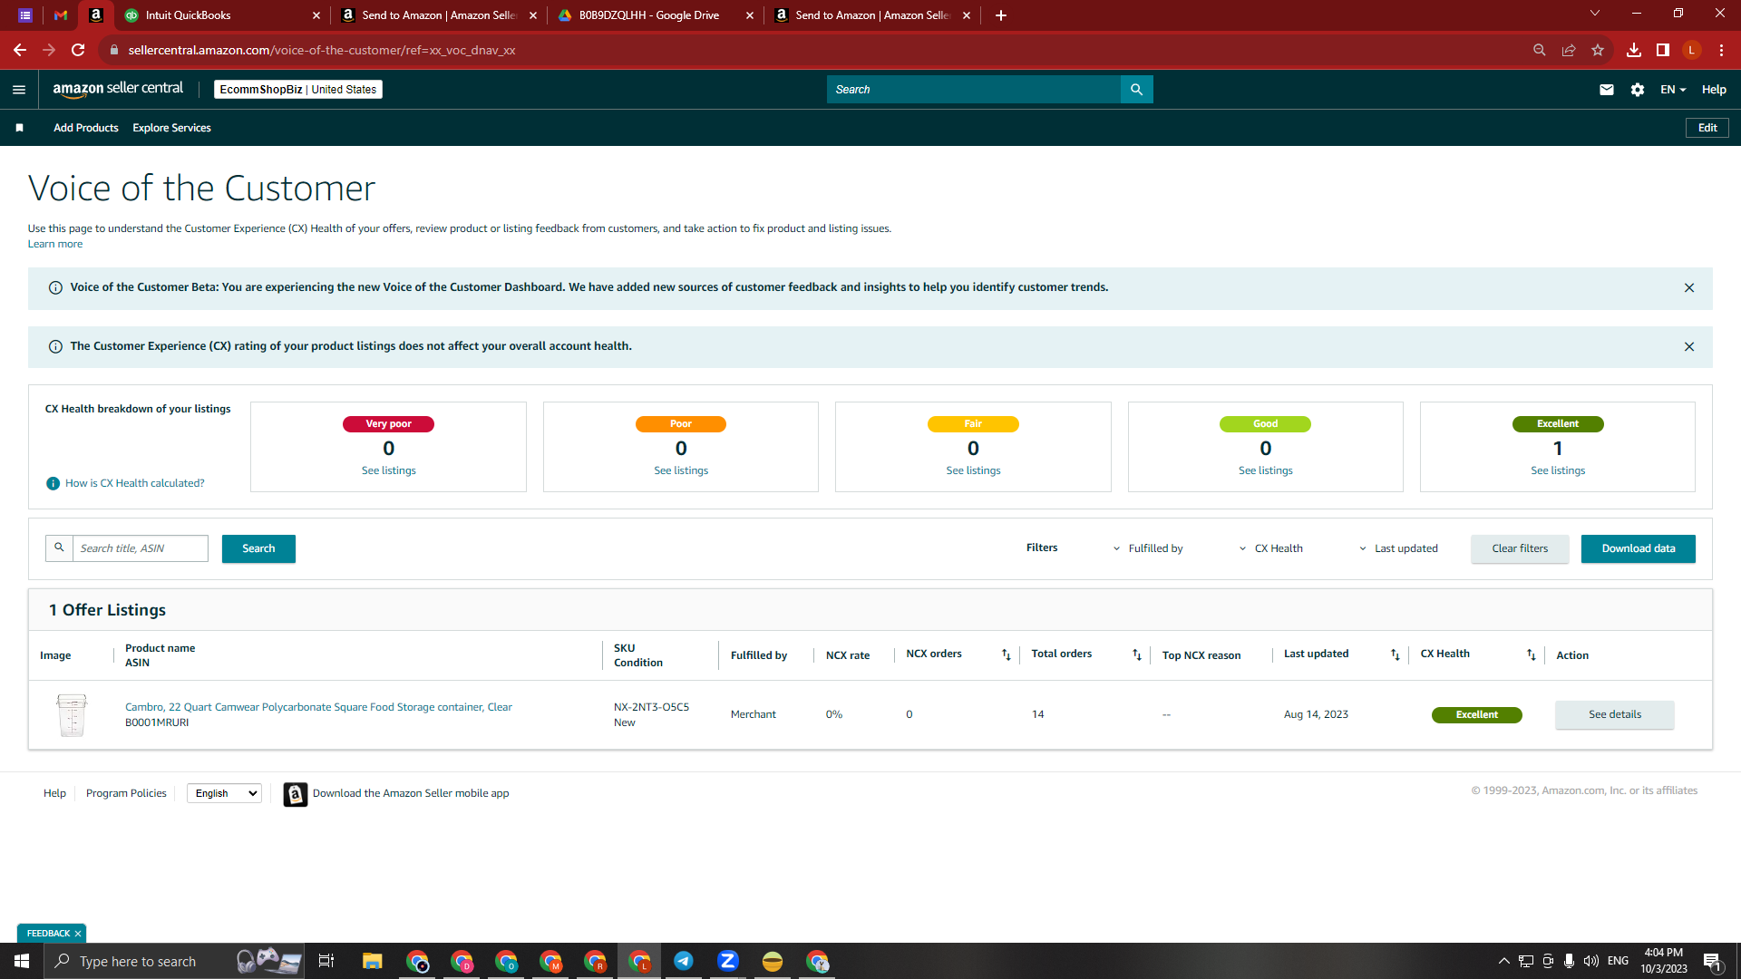Switch to the last Send to Amazon tab
Image resolution: width=1741 pixels, height=979 pixels.
click(871, 15)
